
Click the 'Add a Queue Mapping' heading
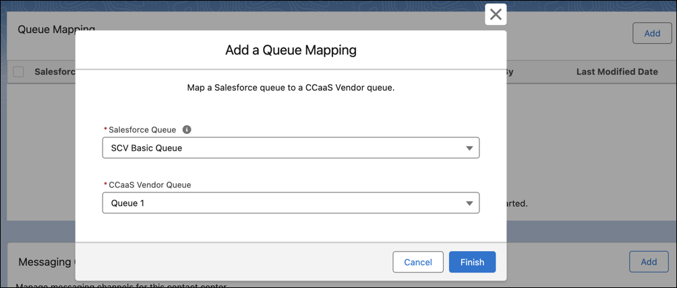291,50
